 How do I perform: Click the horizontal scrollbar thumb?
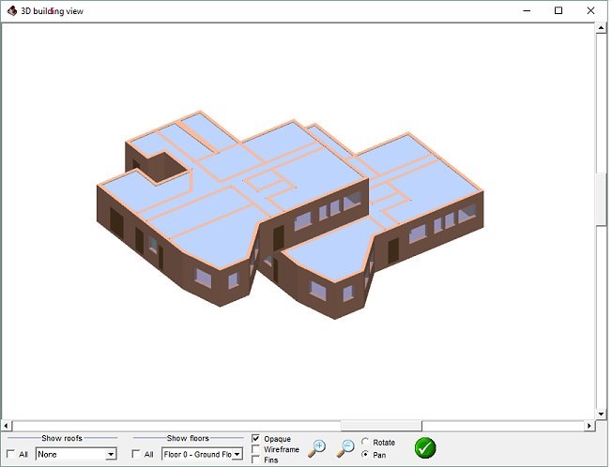tap(381, 426)
